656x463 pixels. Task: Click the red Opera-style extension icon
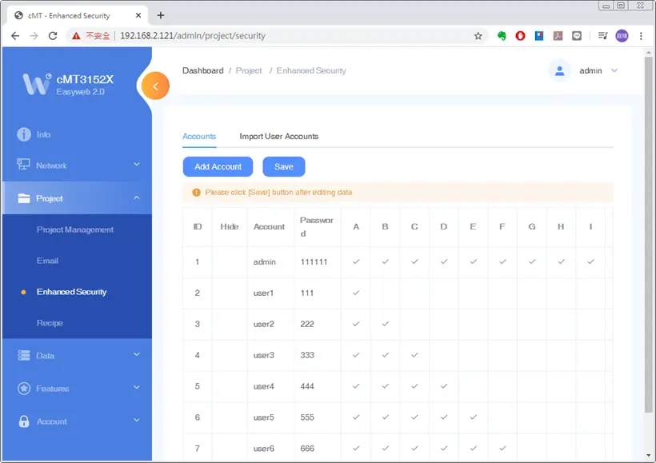point(520,36)
